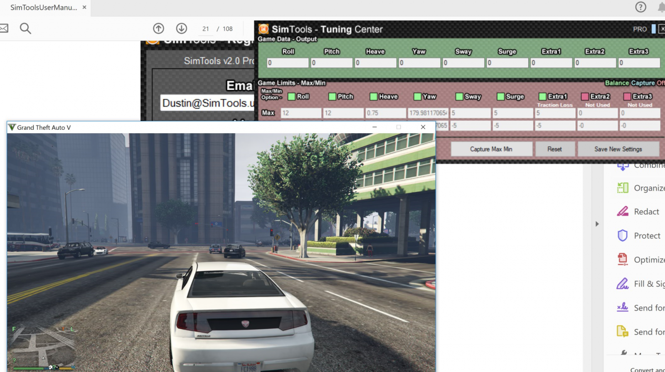Image resolution: width=665 pixels, height=372 pixels.
Task: Click the Sway Min field showing -5
Action: pos(470,125)
